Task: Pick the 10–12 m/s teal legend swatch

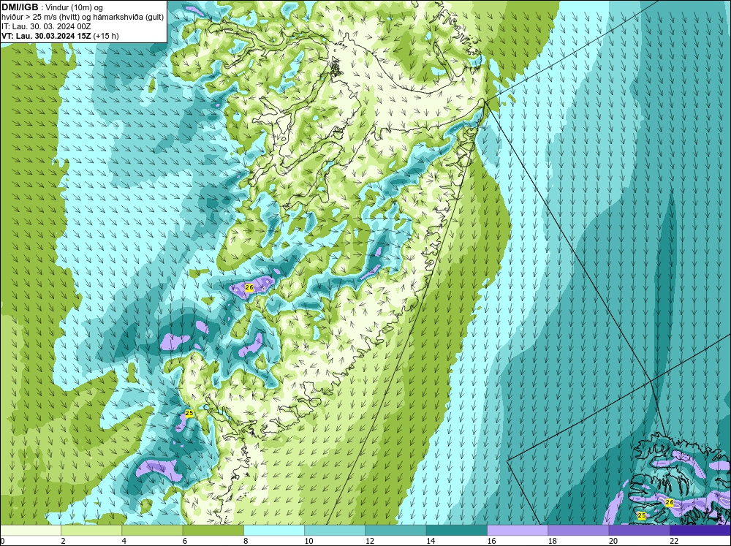Action: click(x=335, y=530)
